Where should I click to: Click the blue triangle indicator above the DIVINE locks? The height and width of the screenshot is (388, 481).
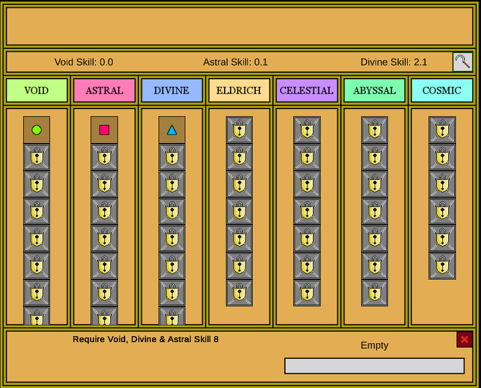pyautogui.click(x=172, y=129)
